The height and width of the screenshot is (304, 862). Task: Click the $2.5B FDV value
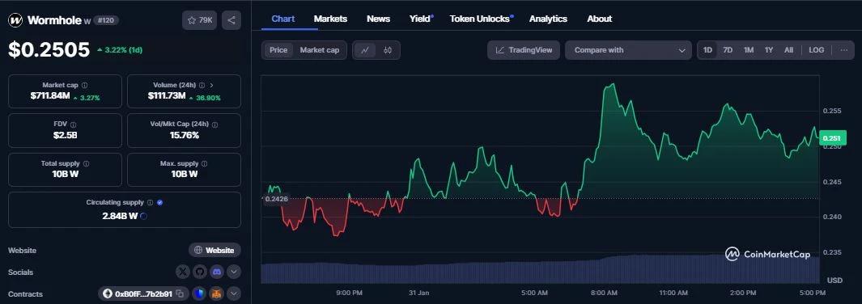click(x=65, y=135)
